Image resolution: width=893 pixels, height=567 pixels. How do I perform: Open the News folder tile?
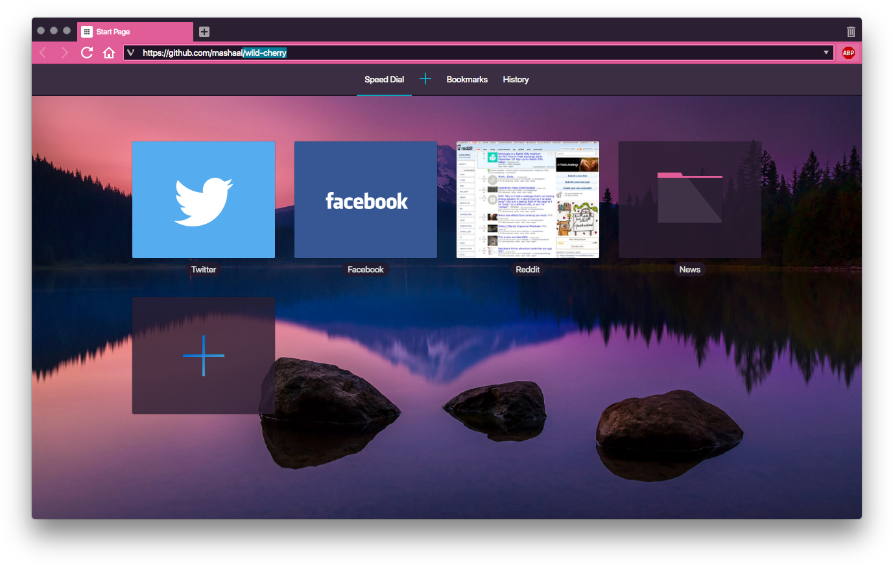point(690,200)
